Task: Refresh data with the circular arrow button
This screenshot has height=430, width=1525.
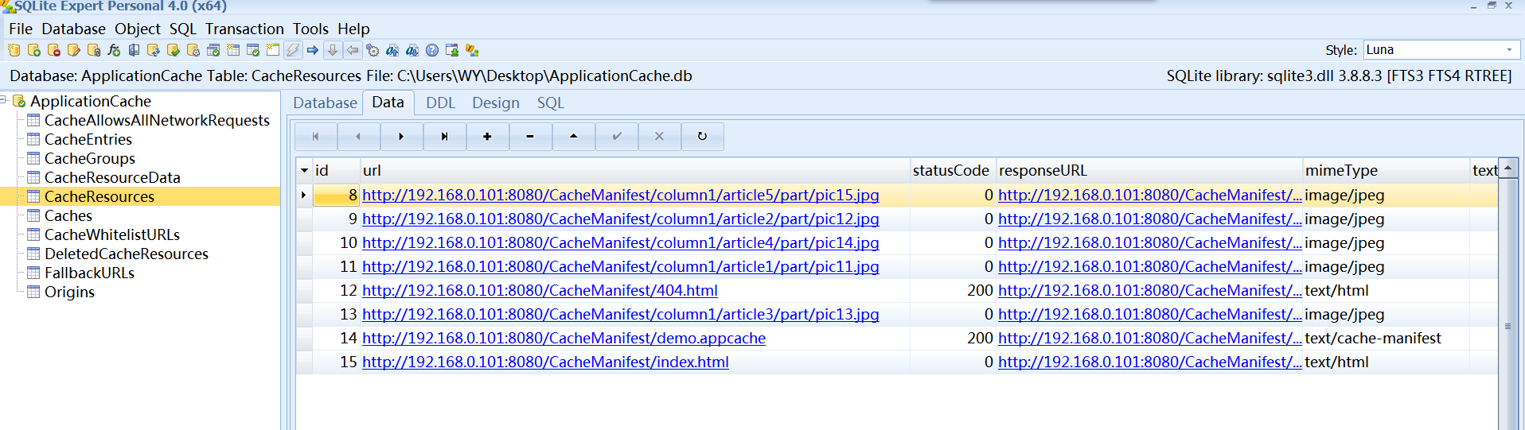Action: tap(703, 137)
